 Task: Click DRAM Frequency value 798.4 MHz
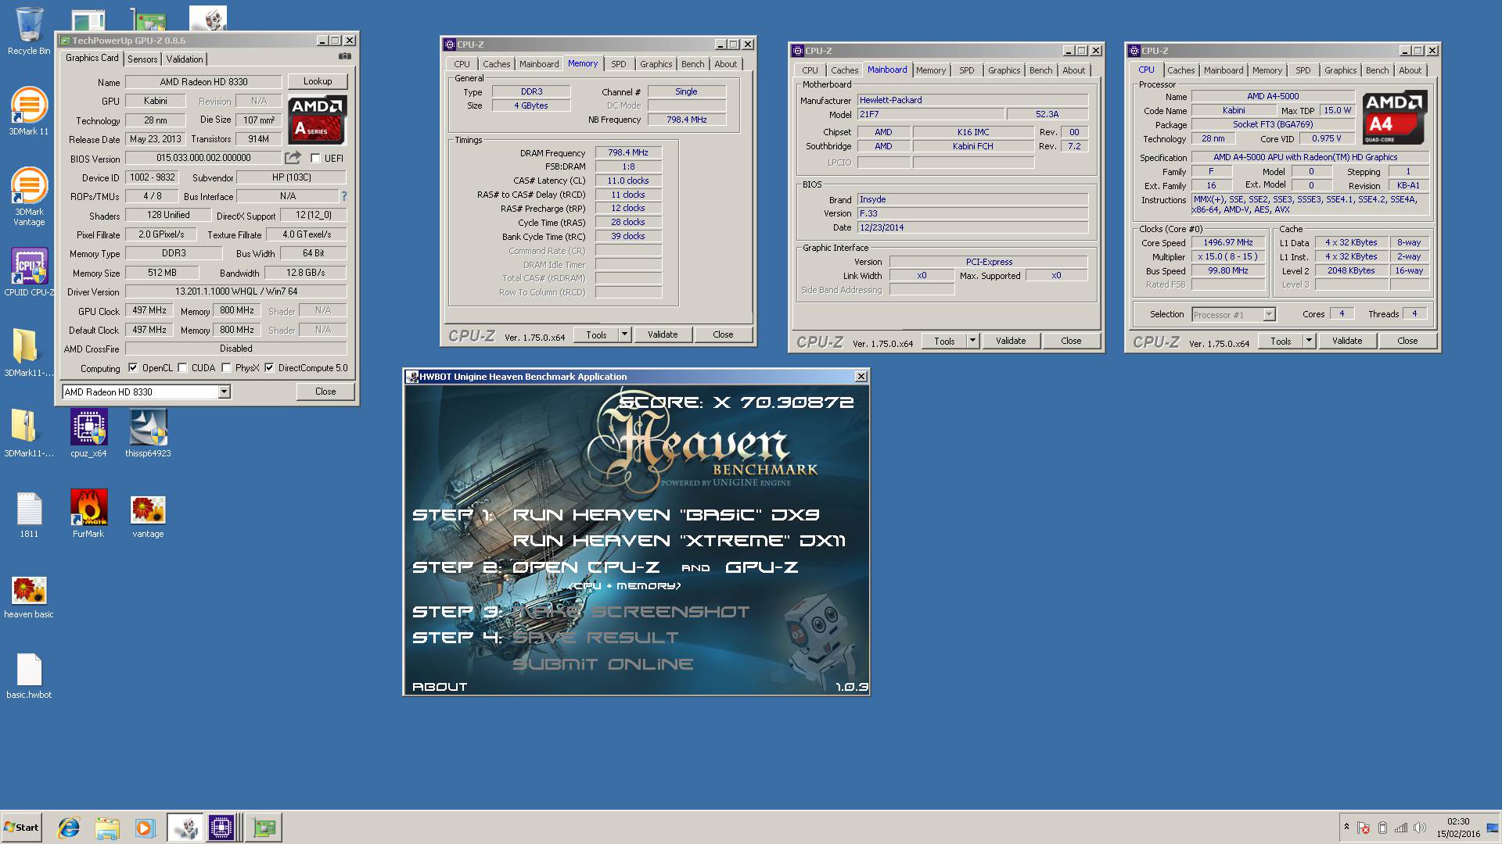click(628, 153)
